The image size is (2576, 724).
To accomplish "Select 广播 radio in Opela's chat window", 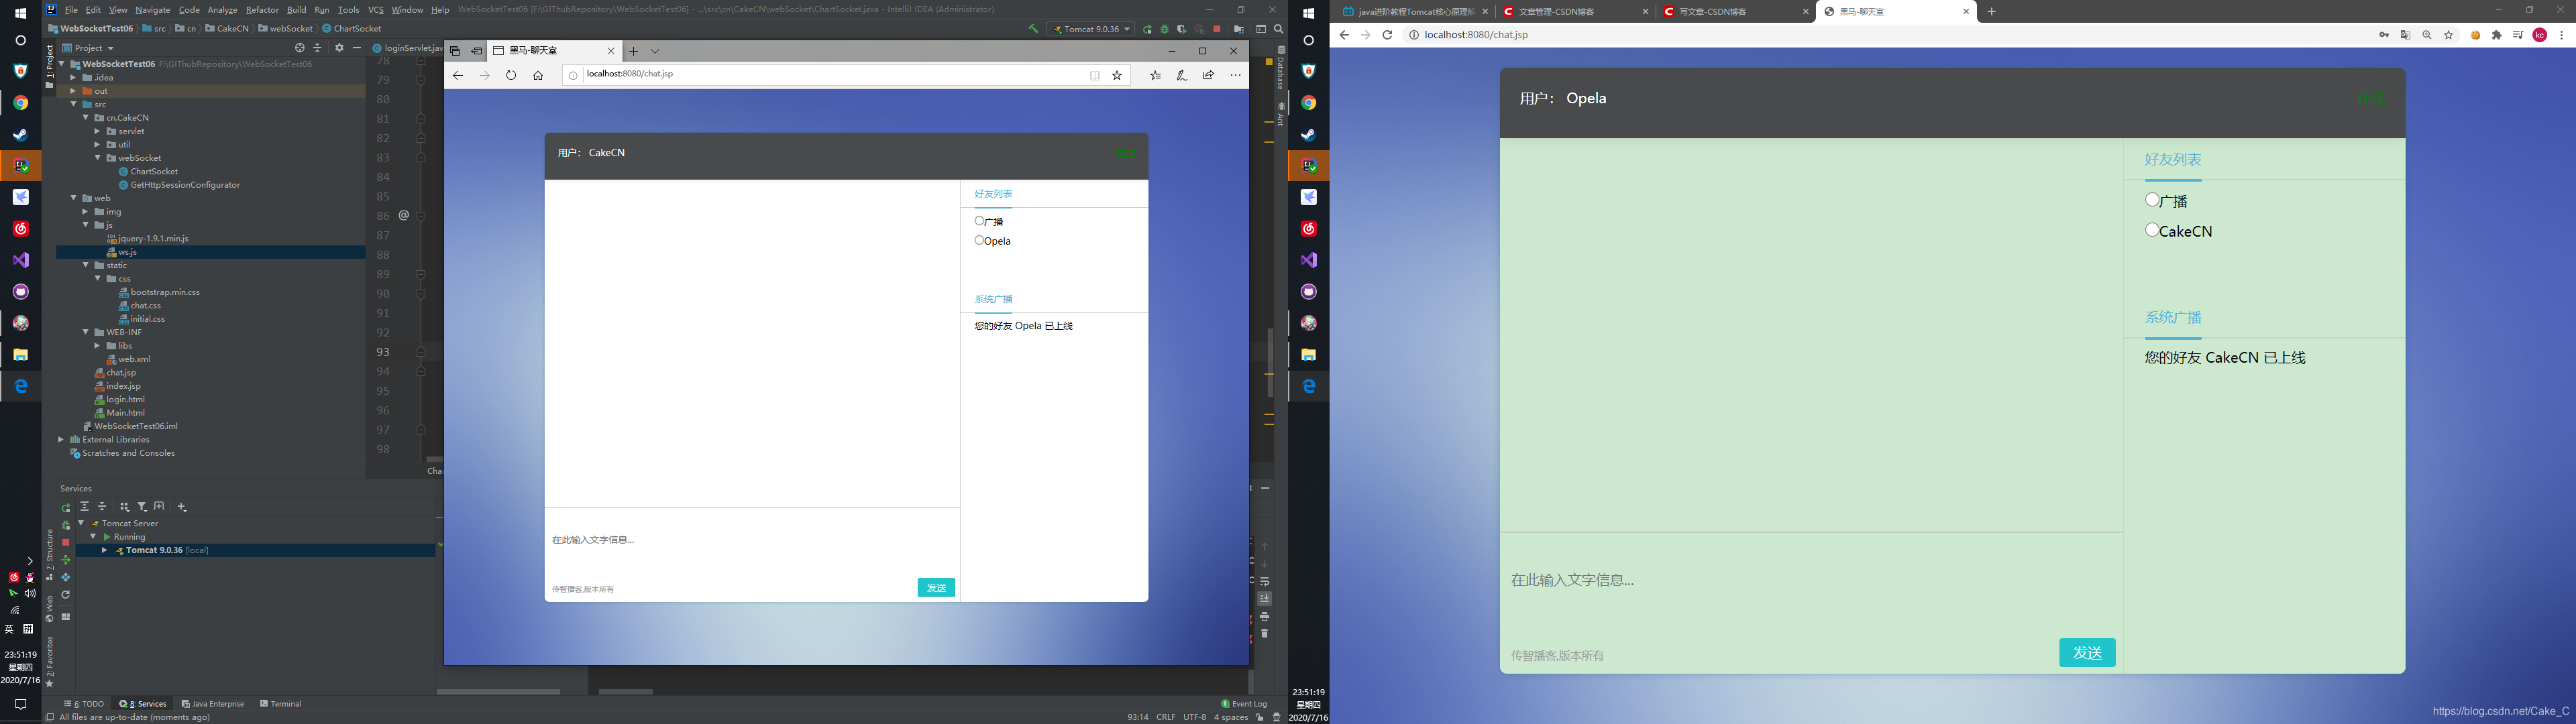I will (x=2152, y=200).
